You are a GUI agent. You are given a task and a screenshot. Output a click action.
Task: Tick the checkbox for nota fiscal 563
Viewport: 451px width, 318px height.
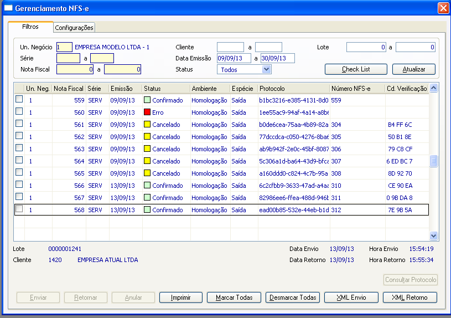19,148
